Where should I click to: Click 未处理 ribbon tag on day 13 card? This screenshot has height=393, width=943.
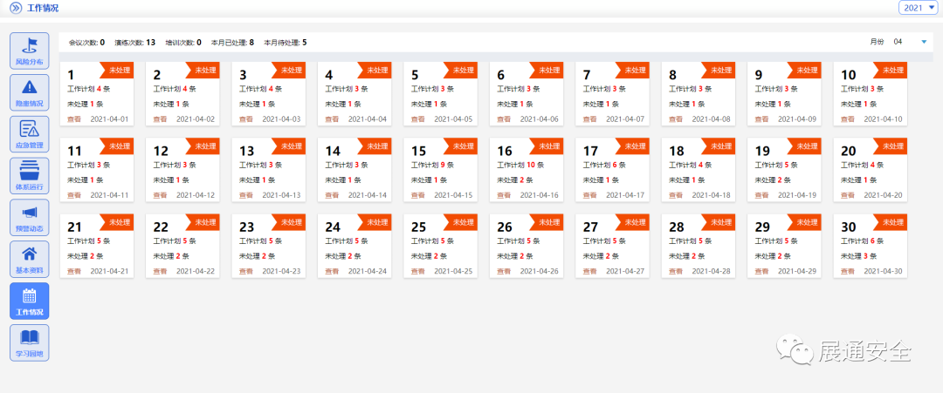[x=288, y=146]
